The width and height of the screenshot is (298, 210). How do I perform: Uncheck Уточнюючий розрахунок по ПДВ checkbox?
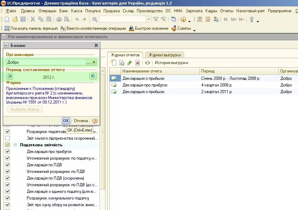click(x=7, y=171)
